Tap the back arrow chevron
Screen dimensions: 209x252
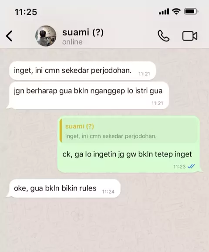tap(9, 36)
